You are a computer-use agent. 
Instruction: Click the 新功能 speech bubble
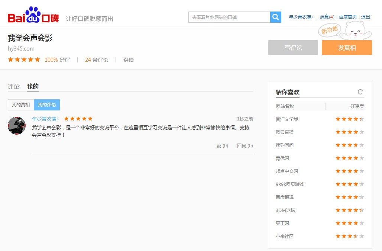tap(330, 30)
